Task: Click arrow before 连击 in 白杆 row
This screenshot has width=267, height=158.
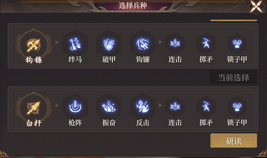Action: click(160, 105)
